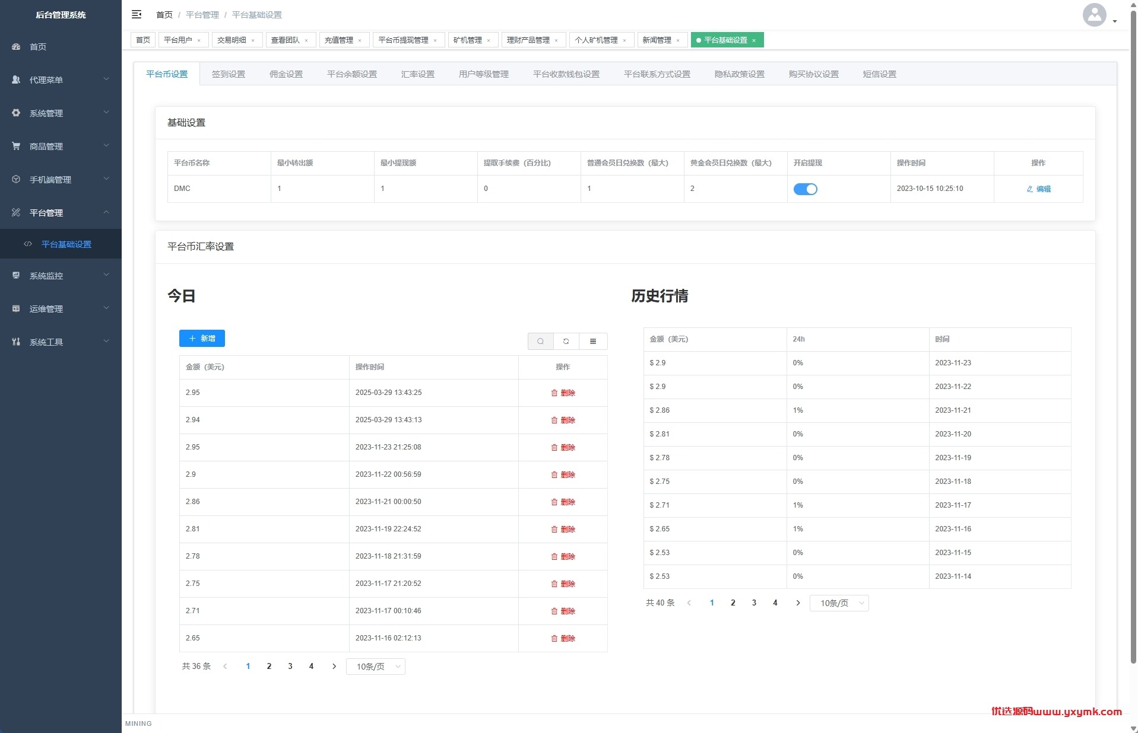Toggle the 开启提现 switch for DMC

[x=806, y=189]
